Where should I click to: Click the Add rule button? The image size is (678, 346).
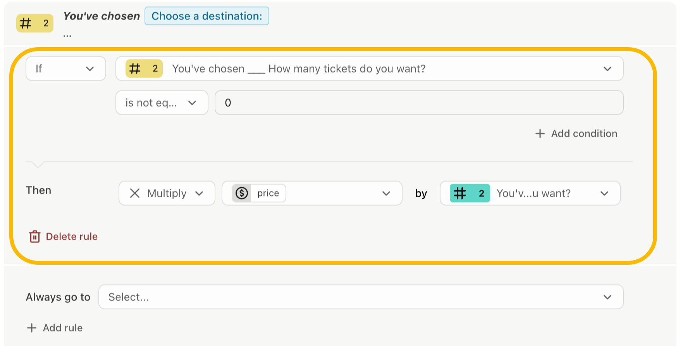pos(55,328)
